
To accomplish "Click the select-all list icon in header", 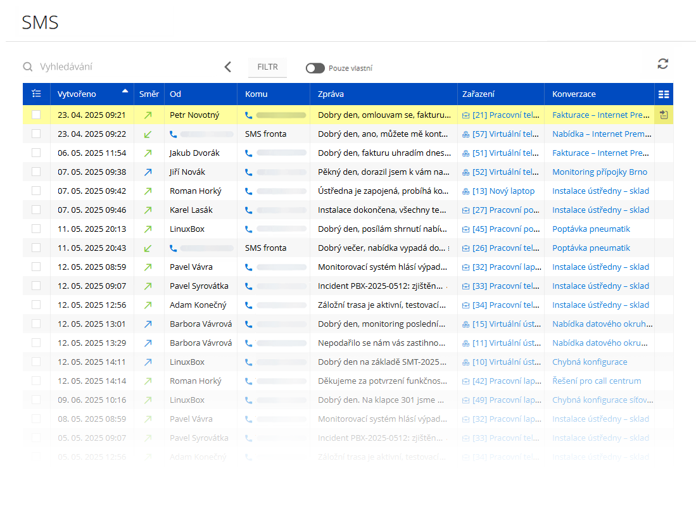I will click(x=36, y=94).
